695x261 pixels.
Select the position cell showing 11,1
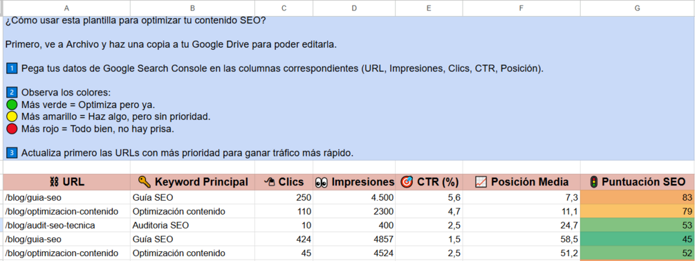point(521,211)
